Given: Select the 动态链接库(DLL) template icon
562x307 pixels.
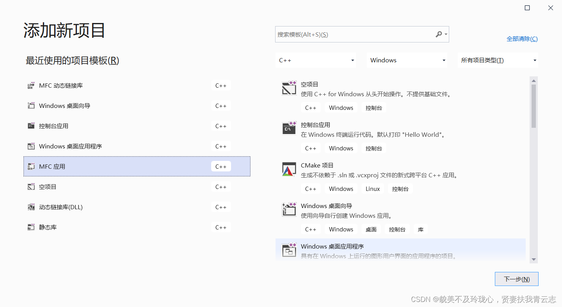Looking at the screenshot, I should click(x=31, y=207).
